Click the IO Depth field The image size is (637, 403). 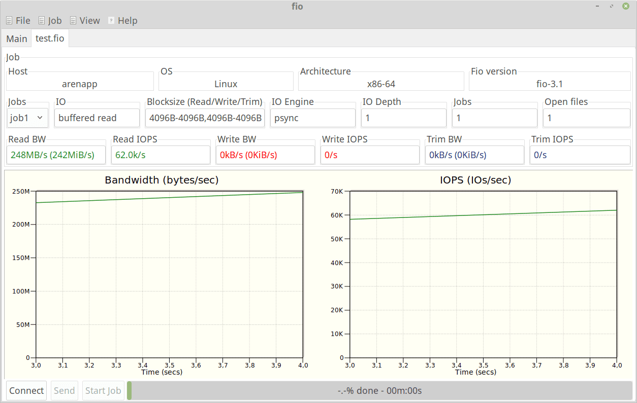pyautogui.click(x=403, y=118)
